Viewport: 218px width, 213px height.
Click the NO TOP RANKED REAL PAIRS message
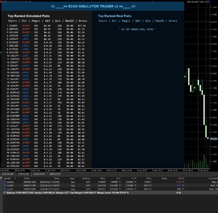pos(137,29)
